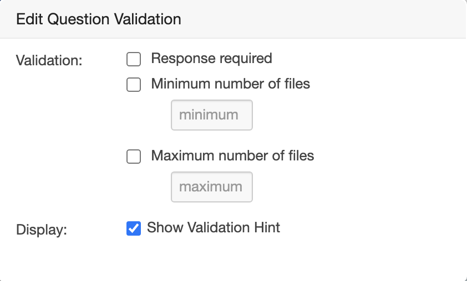Focus the maximum files input field
The width and height of the screenshot is (467, 281).
(x=211, y=187)
